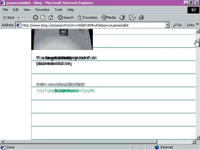Expand the address bar dropdown
The image size is (200, 150).
point(167,25)
